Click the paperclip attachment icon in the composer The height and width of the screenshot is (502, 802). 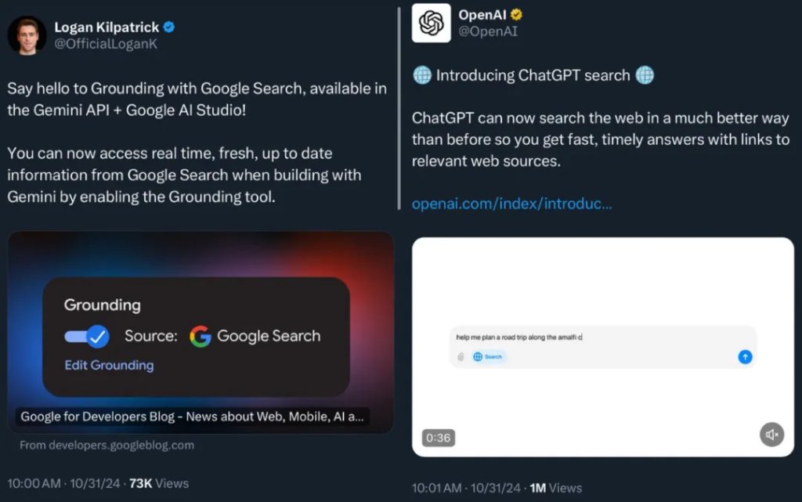coord(462,356)
